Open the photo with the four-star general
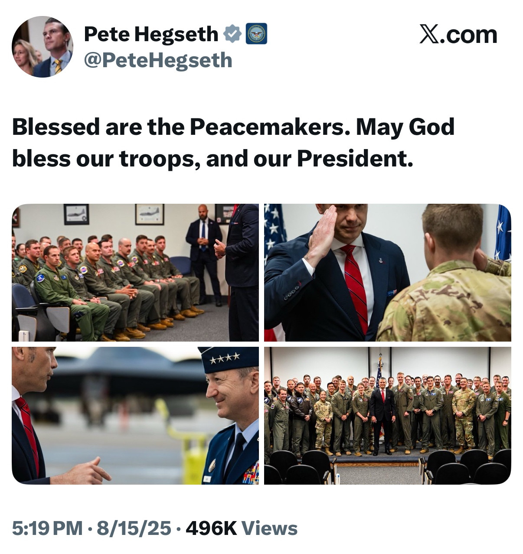This screenshot has width=523, height=554. click(135, 416)
